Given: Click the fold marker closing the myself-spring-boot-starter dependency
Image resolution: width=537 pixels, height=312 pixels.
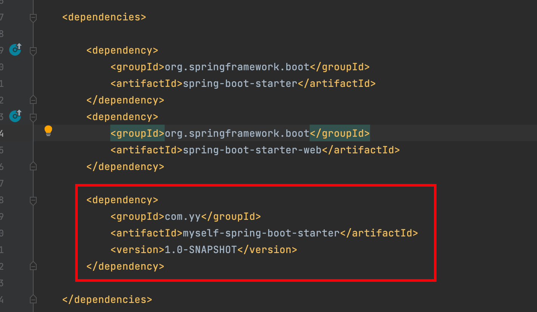Looking at the screenshot, I should [33, 266].
